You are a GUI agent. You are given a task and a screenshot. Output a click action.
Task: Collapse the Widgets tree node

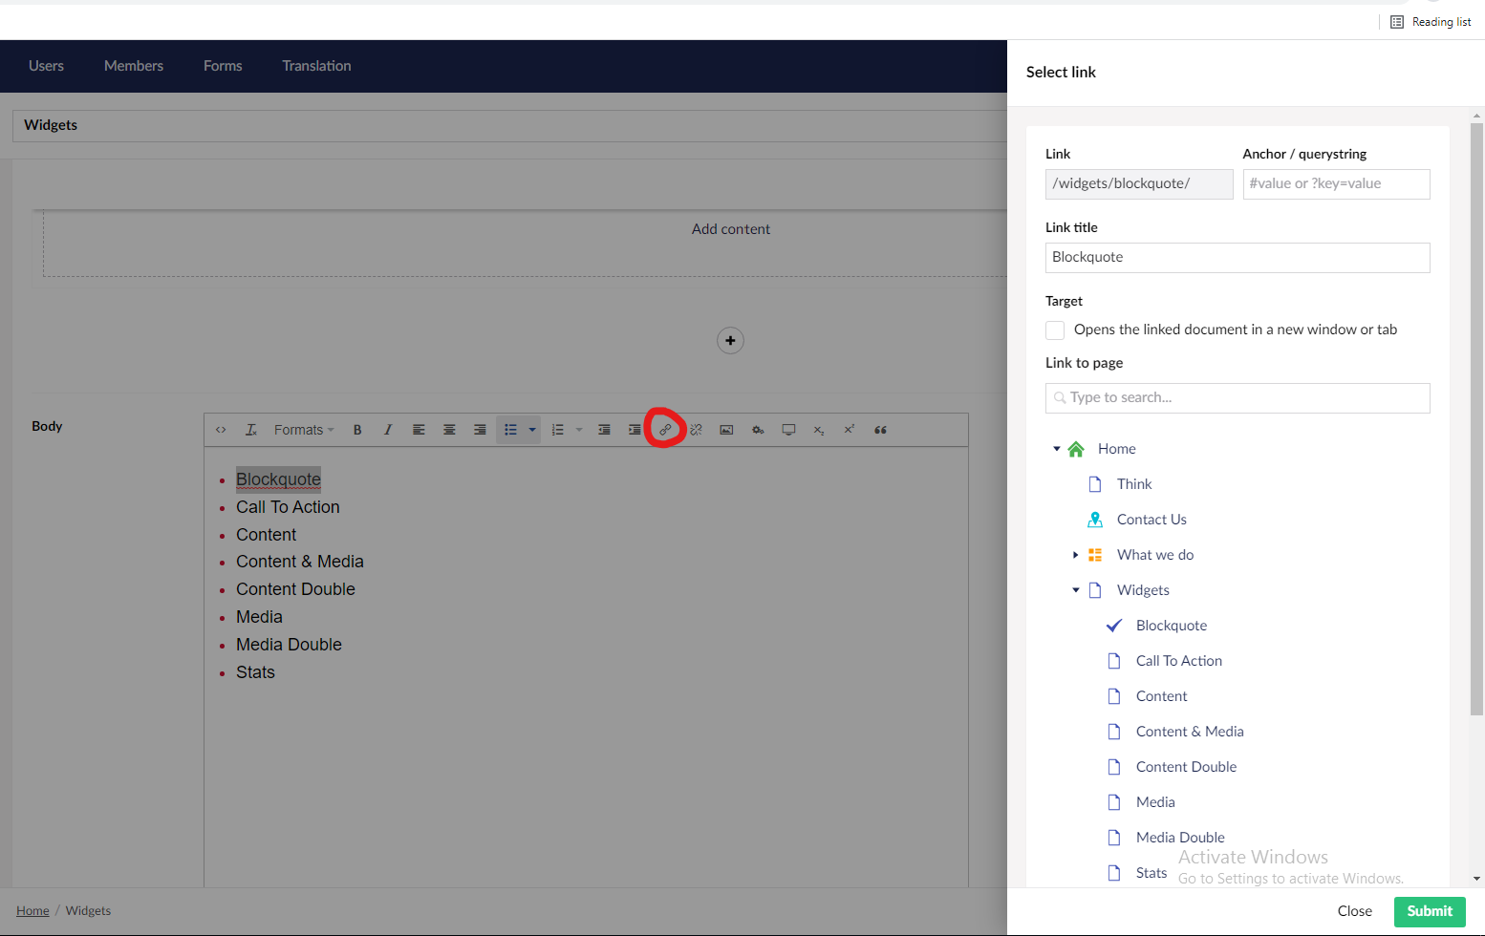coord(1076,590)
